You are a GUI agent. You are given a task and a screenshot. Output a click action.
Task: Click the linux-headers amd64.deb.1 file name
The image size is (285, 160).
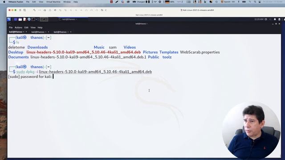tap(88, 57)
